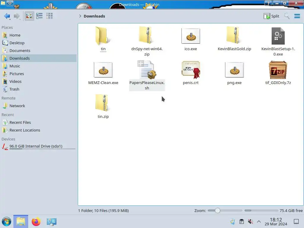The height and width of the screenshot is (228, 304).
Task: Open the Windows-style start menu
Action: point(7,221)
